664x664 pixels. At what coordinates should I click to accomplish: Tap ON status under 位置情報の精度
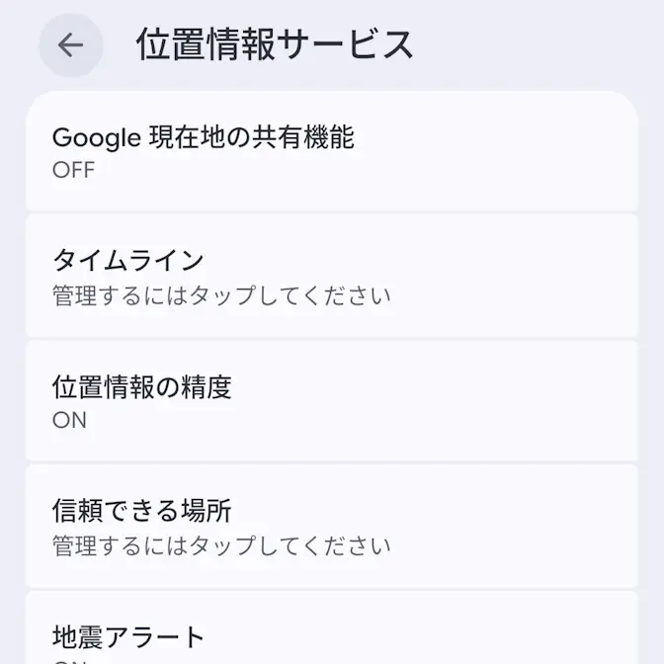(x=69, y=420)
